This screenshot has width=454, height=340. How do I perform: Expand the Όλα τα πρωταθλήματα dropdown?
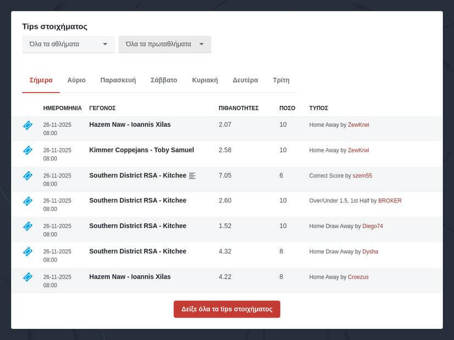[x=165, y=44]
